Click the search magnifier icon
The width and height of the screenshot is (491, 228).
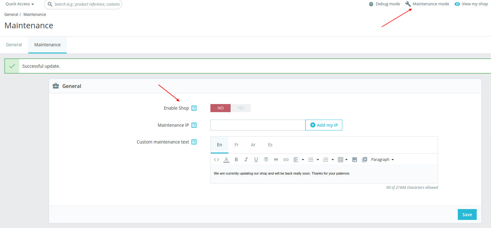click(x=50, y=4)
